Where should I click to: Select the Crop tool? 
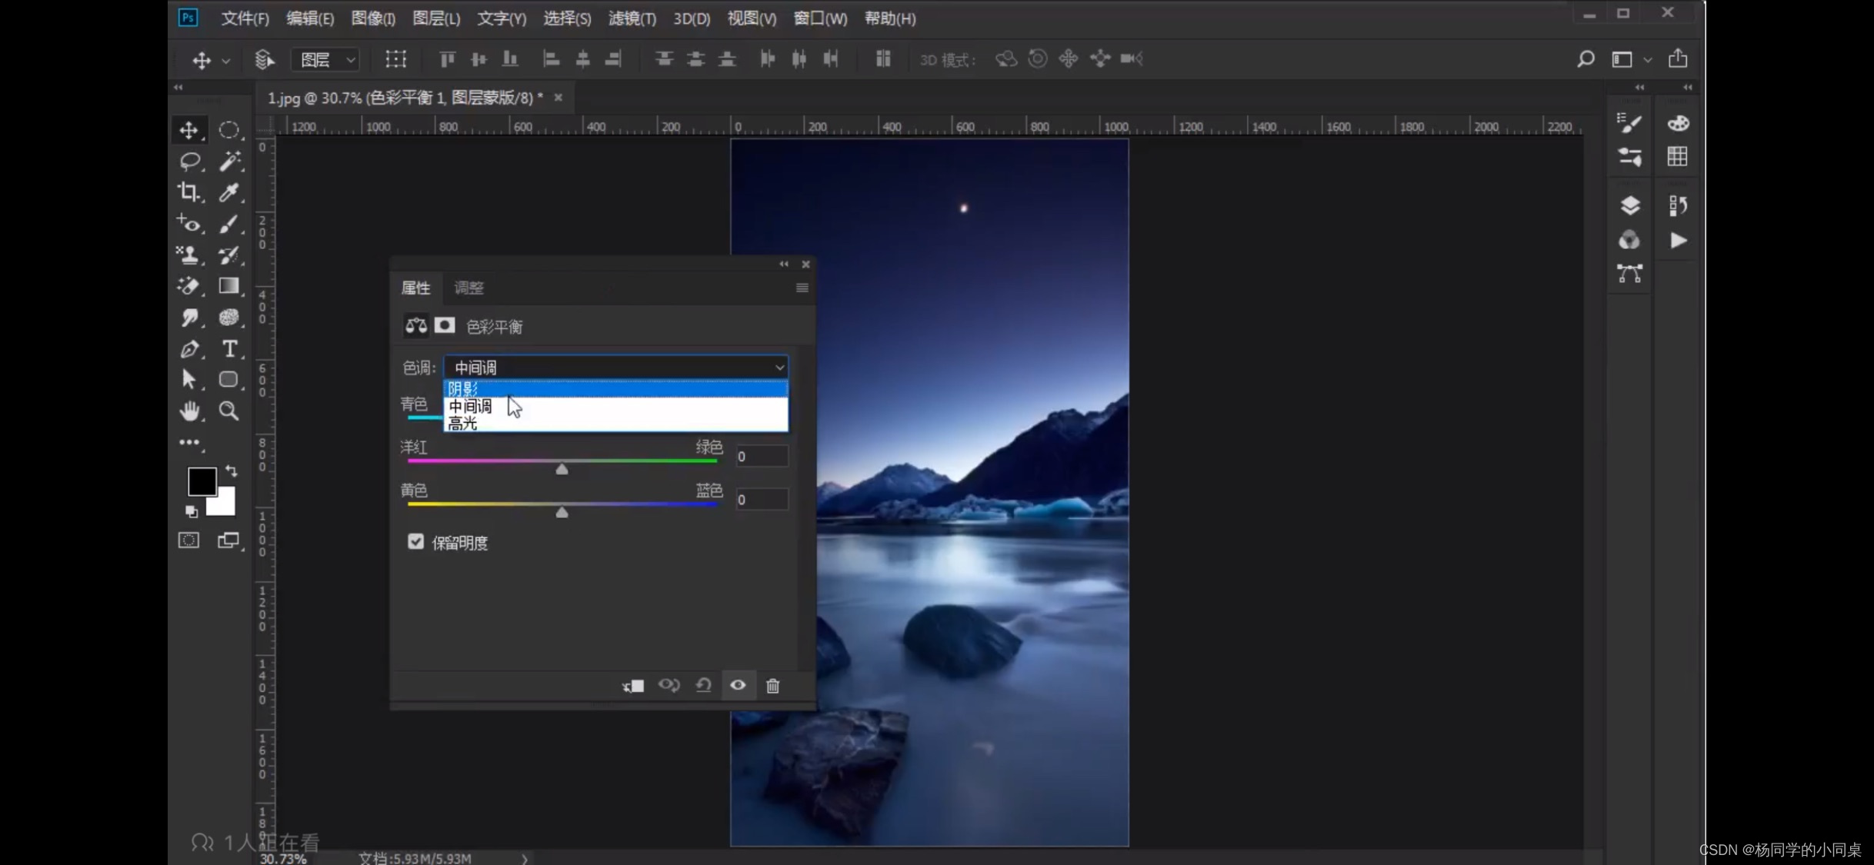(188, 192)
